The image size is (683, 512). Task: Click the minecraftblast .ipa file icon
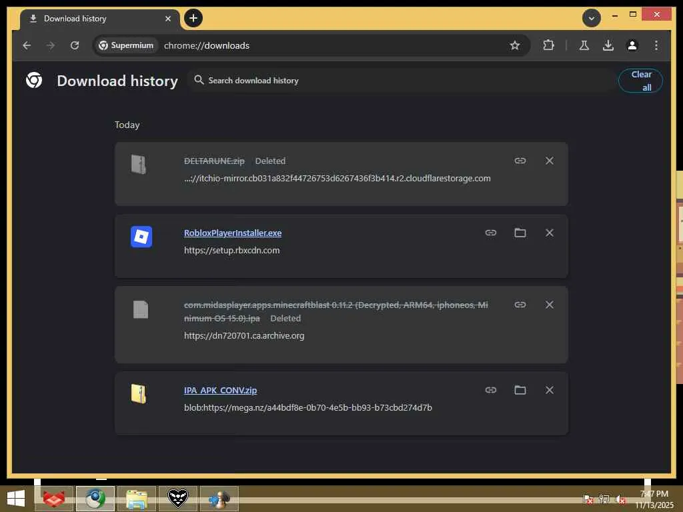(x=141, y=309)
